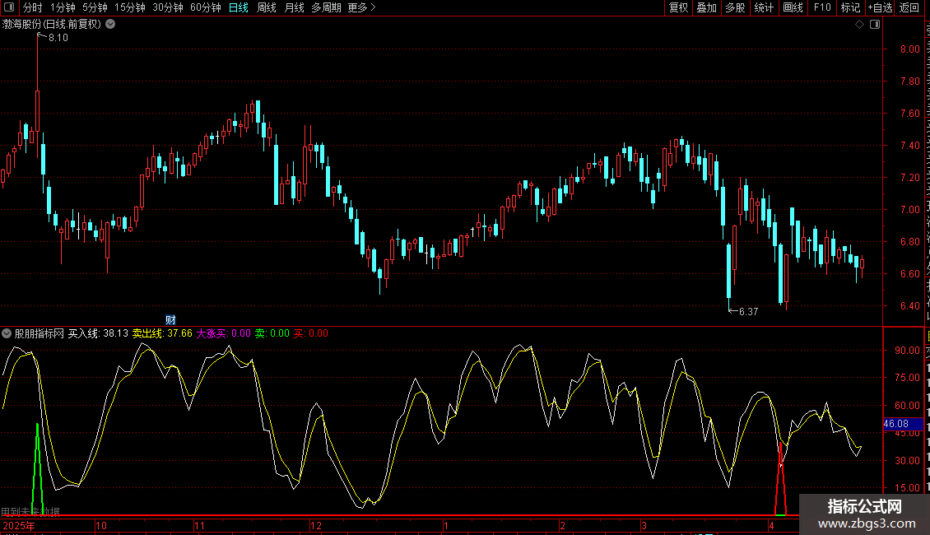Click the window layout icon above chart

(x=875, y=25)
